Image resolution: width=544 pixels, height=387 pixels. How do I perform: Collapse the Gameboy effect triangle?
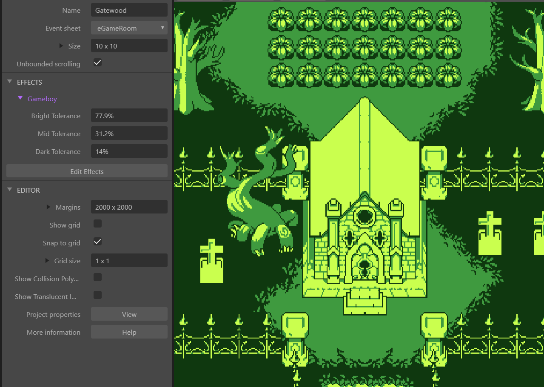tap(20, 98)
